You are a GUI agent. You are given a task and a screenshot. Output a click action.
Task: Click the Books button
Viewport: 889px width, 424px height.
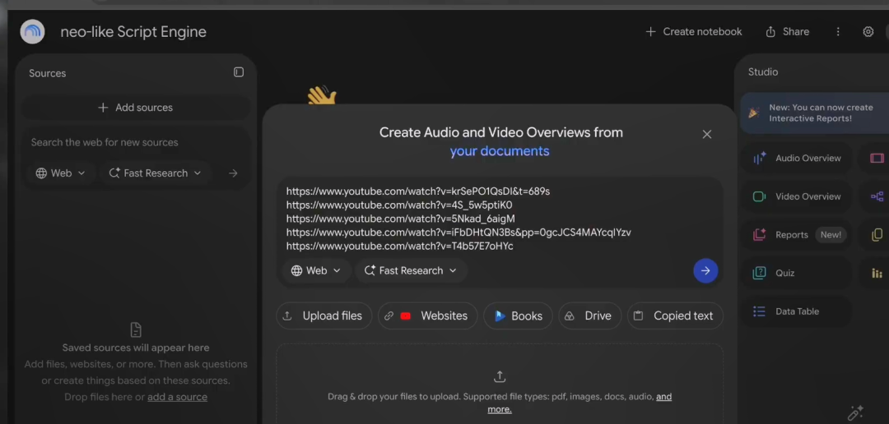click(518, 316)
